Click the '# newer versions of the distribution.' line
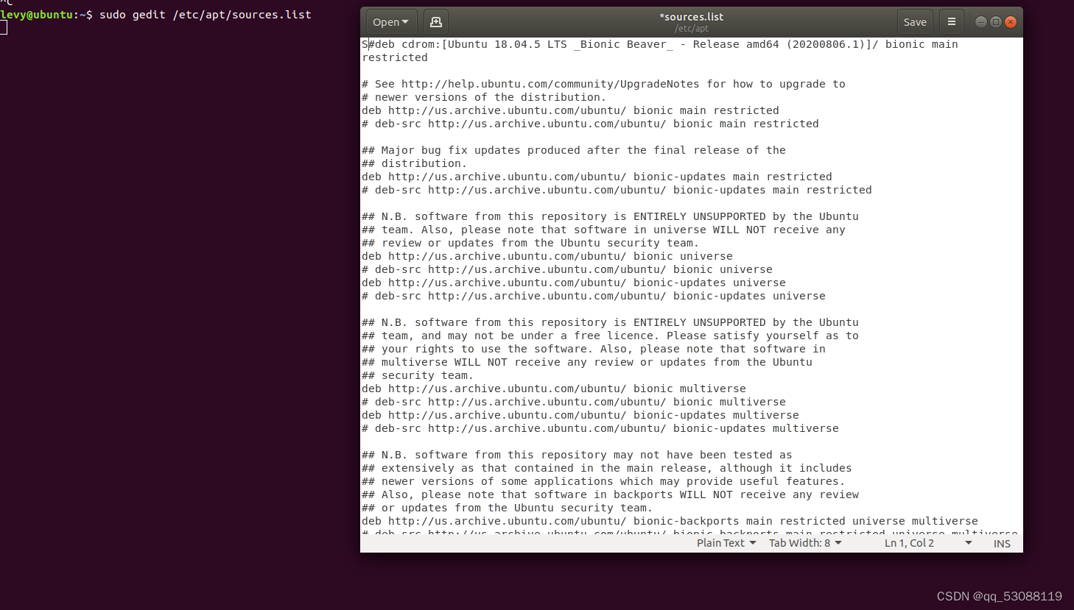The height and width of the screenshot is (610, 1074). pos(484,97)
